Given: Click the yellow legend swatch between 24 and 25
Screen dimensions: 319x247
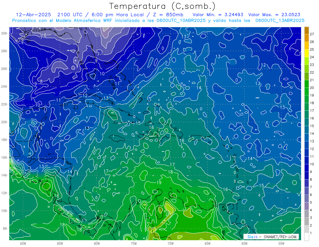Looking at the screenshot, I should point(307,53).
